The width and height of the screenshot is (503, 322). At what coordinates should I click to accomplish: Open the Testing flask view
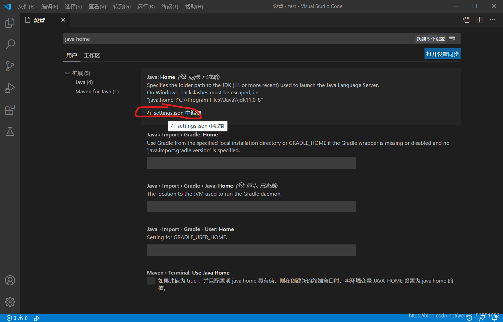coord(10,131)
